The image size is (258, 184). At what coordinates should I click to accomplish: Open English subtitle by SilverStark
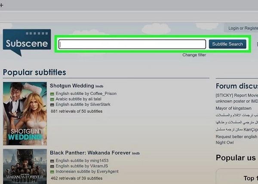pos(83,104)
